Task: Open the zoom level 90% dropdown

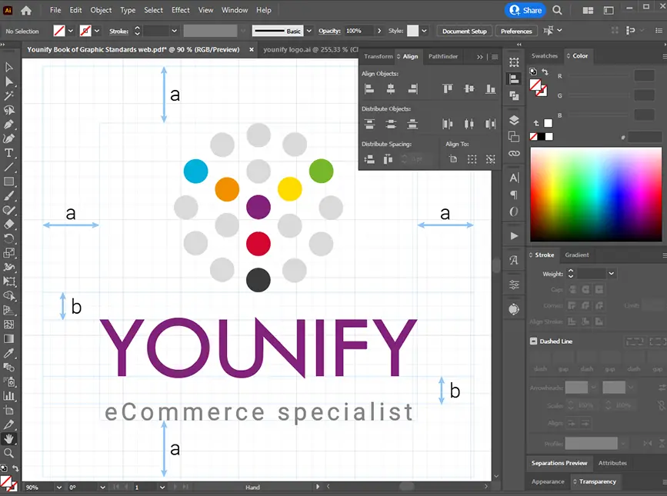Action: pos(59,488)
